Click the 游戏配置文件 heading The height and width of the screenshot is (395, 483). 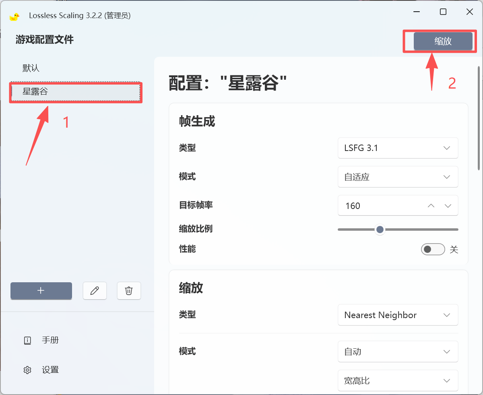45,39
